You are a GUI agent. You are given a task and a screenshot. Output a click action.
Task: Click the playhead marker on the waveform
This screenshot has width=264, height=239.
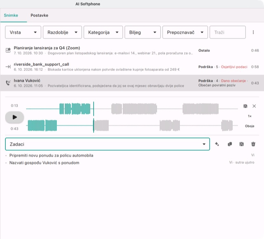pyautogui.click(x=94, y=117)
